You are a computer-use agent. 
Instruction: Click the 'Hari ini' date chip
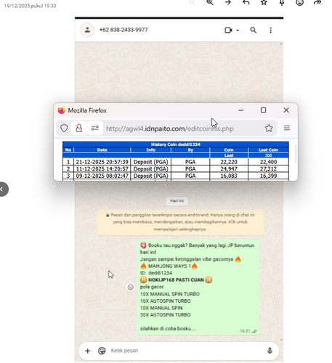[x=177, y=201]
